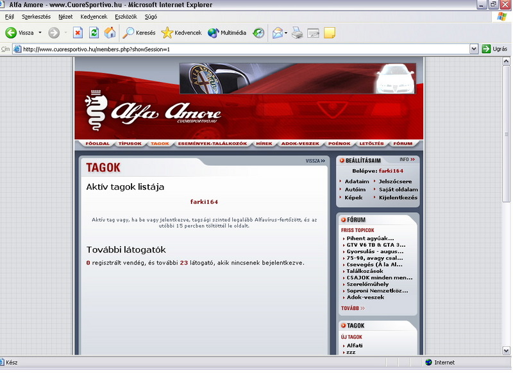513x373 pixels.
Task: Open forum topic Találkozások
Action: pyautogui.click(x=365, y=271)
